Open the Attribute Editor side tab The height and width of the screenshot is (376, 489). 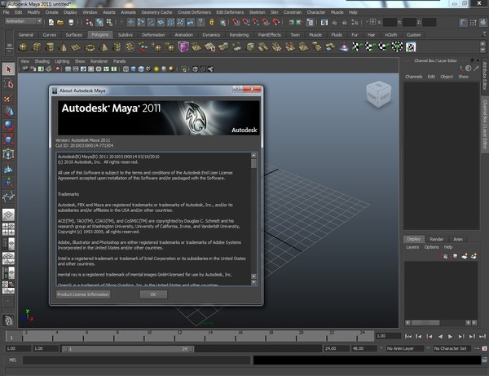pyautogui.click(x=485, y=76)
